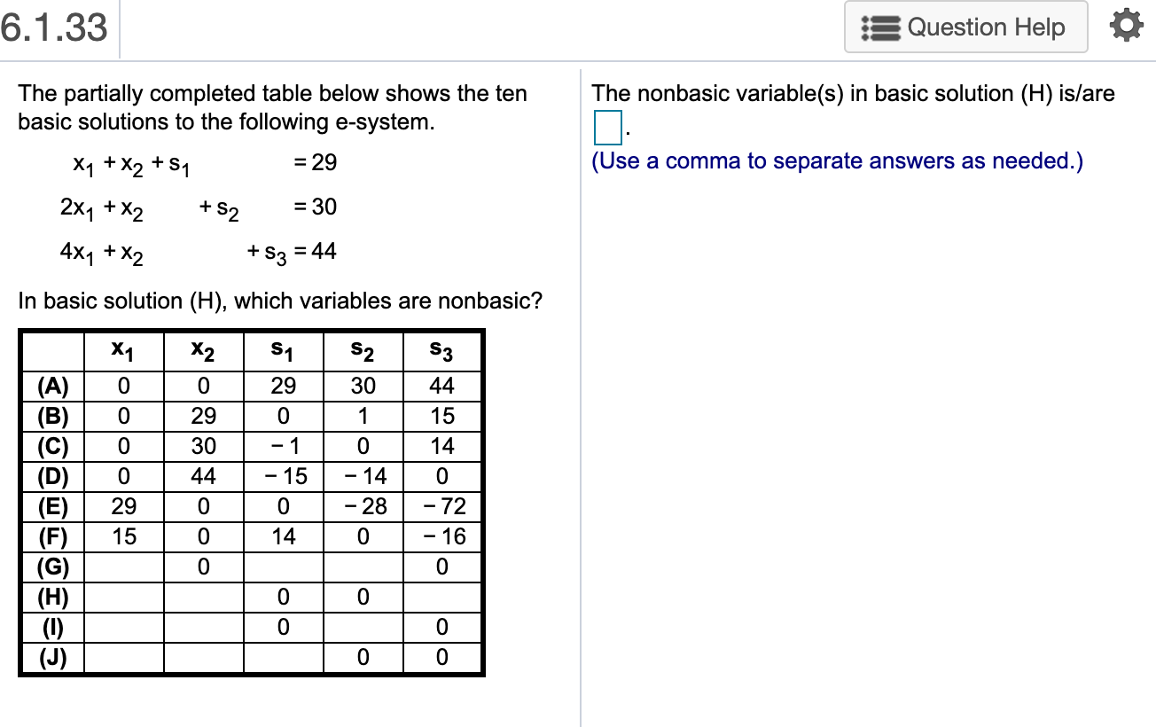Viewport: 1156px width, 727px height.
Task: Click the s2 column header
Action: pyautogui.click(x=362, y=351)
